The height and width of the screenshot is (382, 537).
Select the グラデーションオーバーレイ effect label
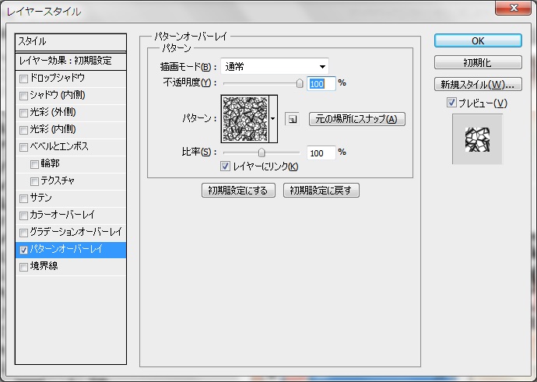pos(75,232)
